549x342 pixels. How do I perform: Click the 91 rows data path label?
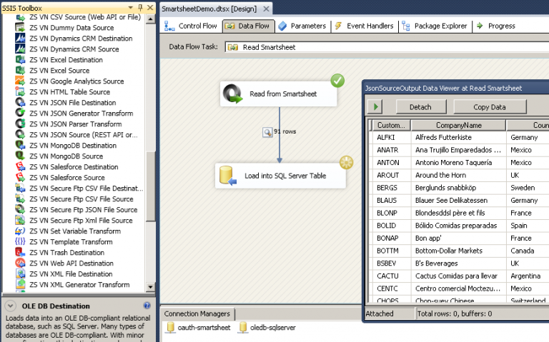pos(285,131)
